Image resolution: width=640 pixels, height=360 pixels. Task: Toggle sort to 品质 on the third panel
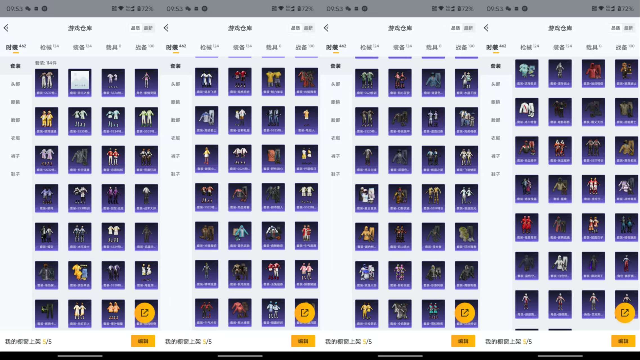[x=455, y=28]
